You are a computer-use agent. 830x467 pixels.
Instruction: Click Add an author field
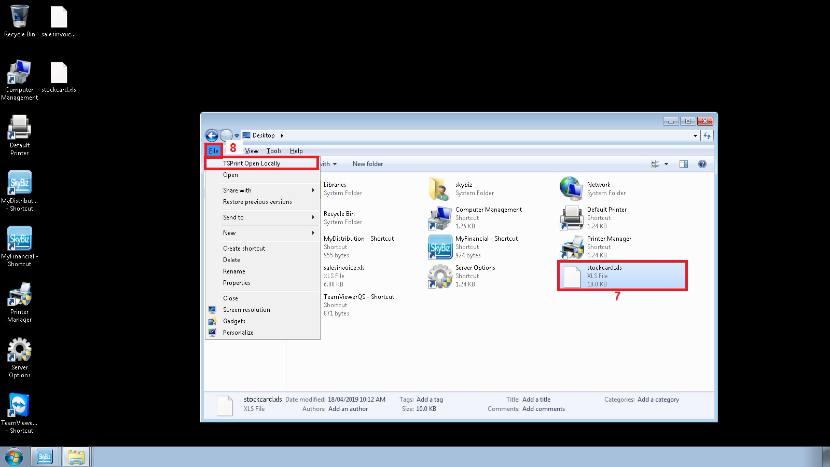pyautogui.click(x=348, y=409)
